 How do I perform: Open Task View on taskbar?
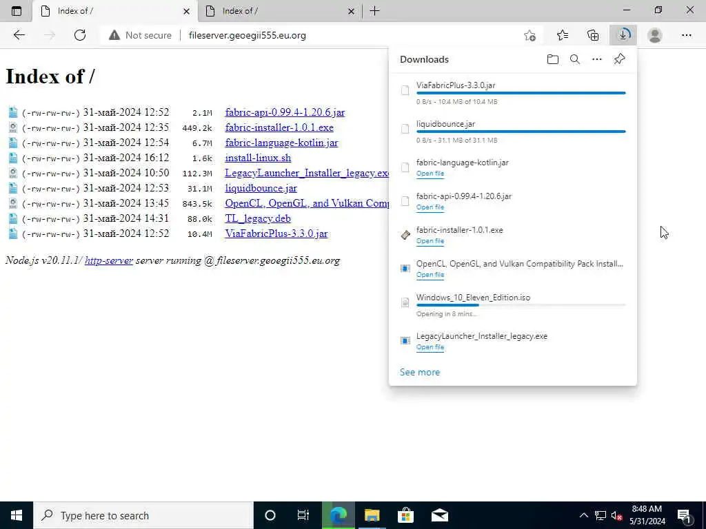point(303,515)
